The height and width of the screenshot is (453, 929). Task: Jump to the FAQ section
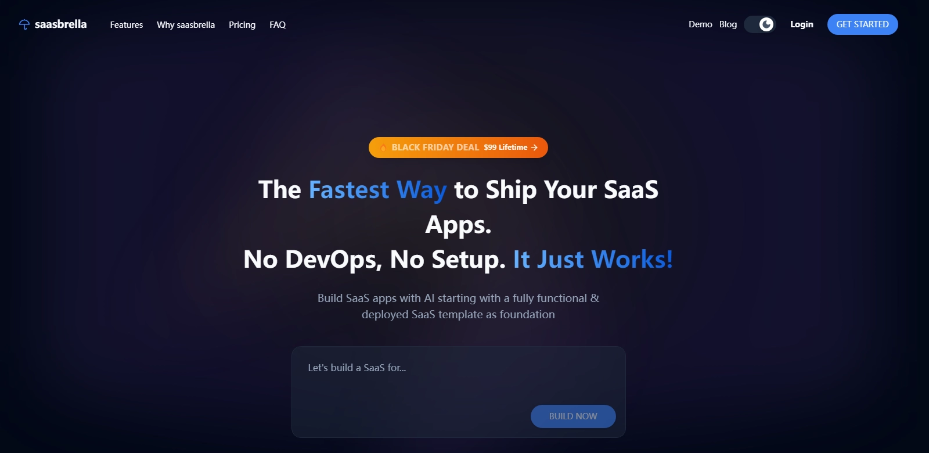click(278, 25)
